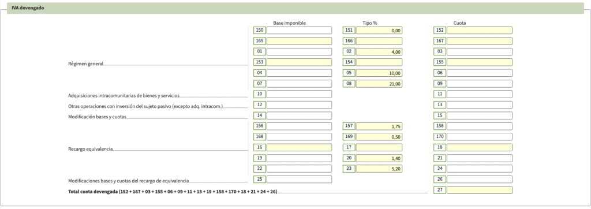
Task: Click tipo % field 151 showing 0,00
Action: [379, 31]
